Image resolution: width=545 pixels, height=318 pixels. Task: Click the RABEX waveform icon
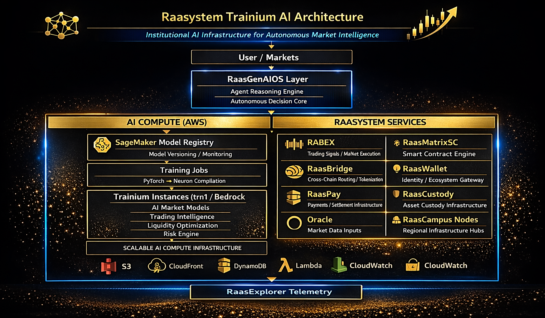pos(294,144)
